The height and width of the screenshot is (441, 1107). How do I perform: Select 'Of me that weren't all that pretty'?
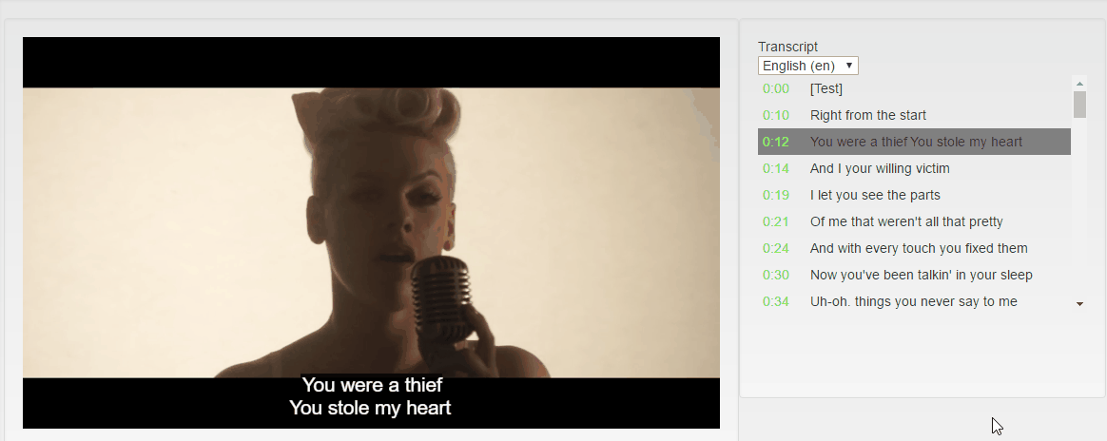point(914,221)
